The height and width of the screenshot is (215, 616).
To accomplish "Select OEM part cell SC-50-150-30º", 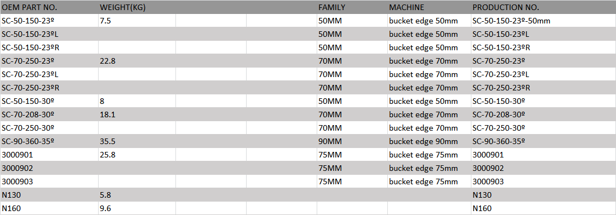I will point(49,101).
